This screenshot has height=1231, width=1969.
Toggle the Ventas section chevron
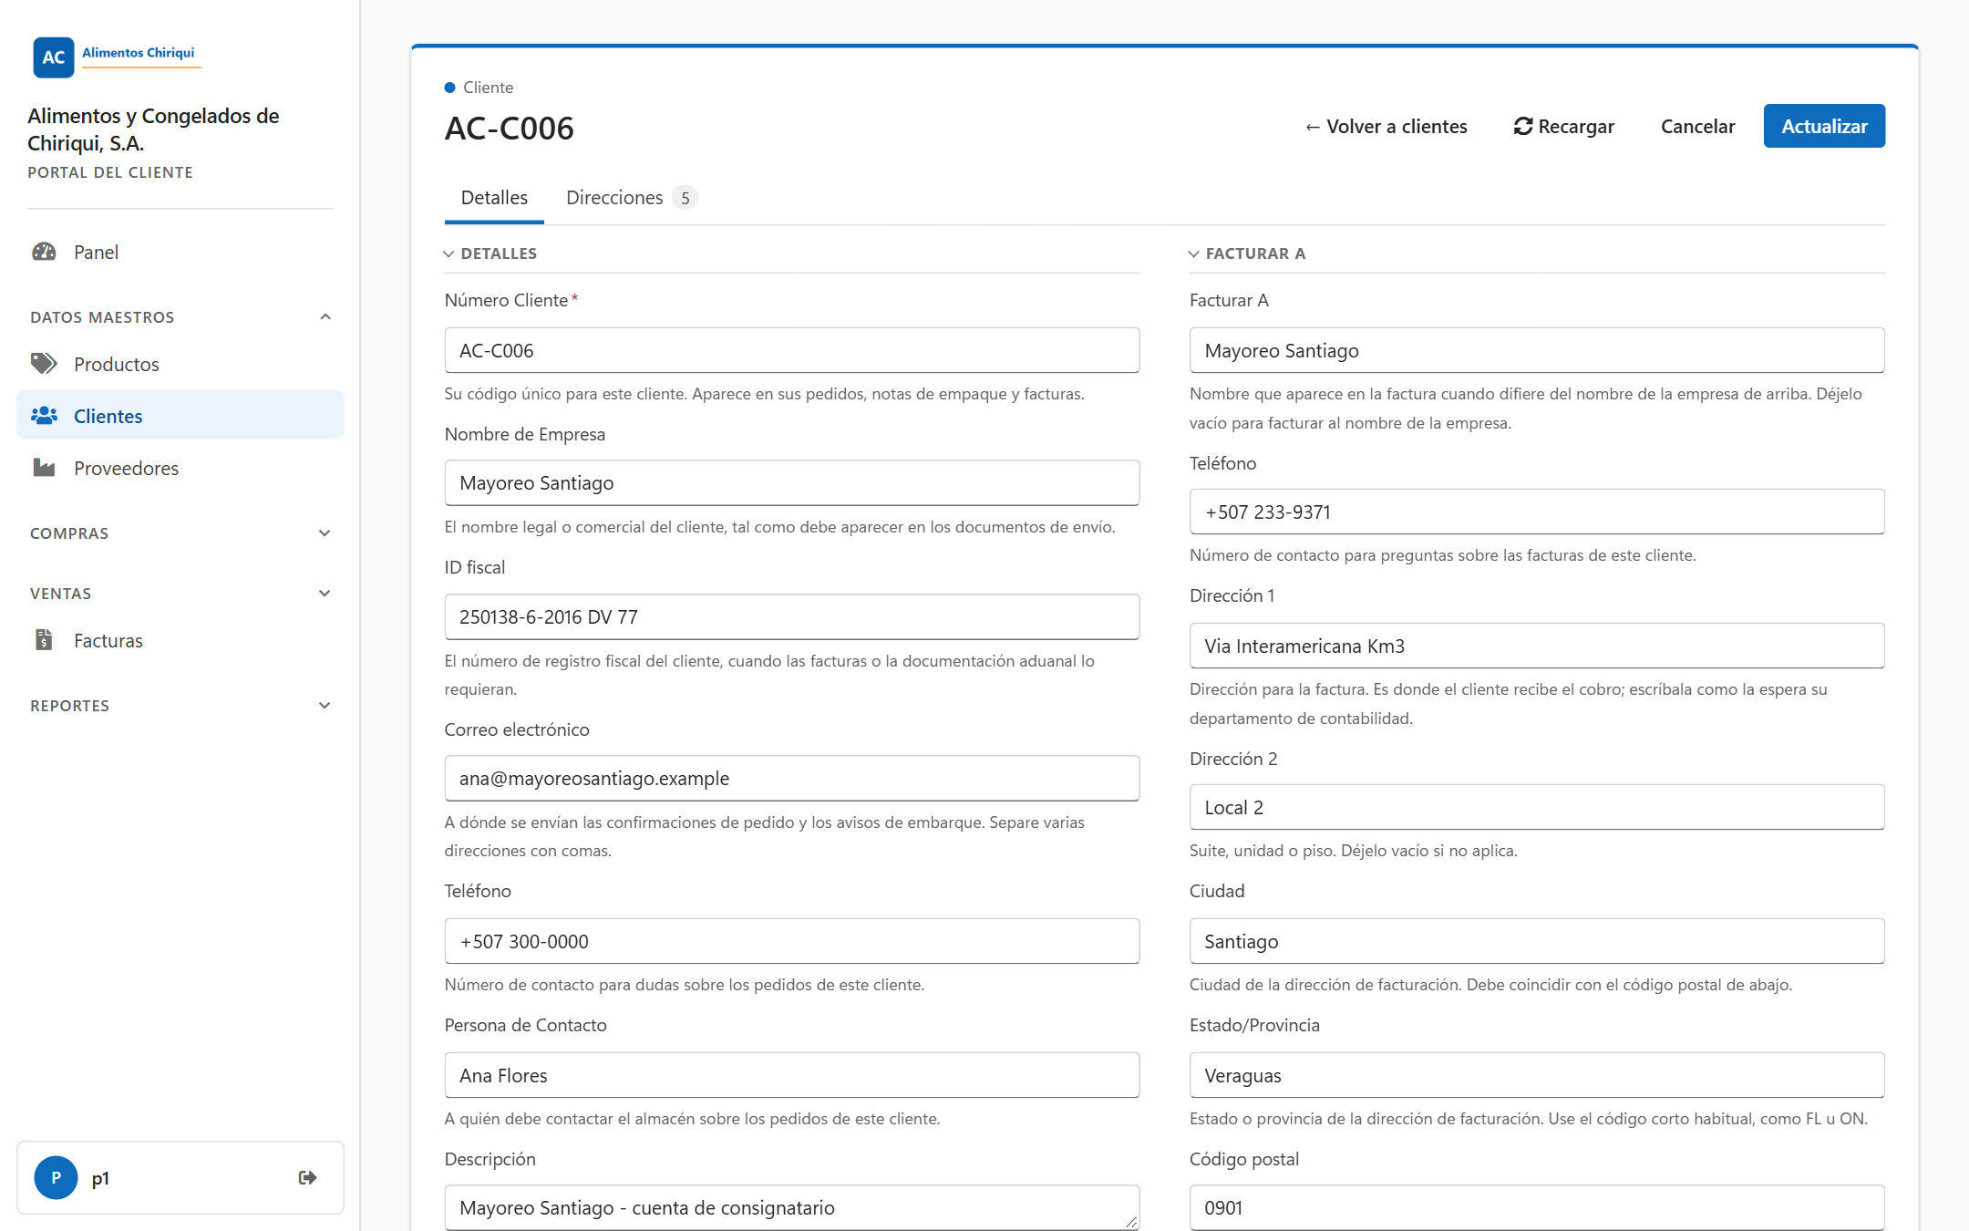coord(325,594)
